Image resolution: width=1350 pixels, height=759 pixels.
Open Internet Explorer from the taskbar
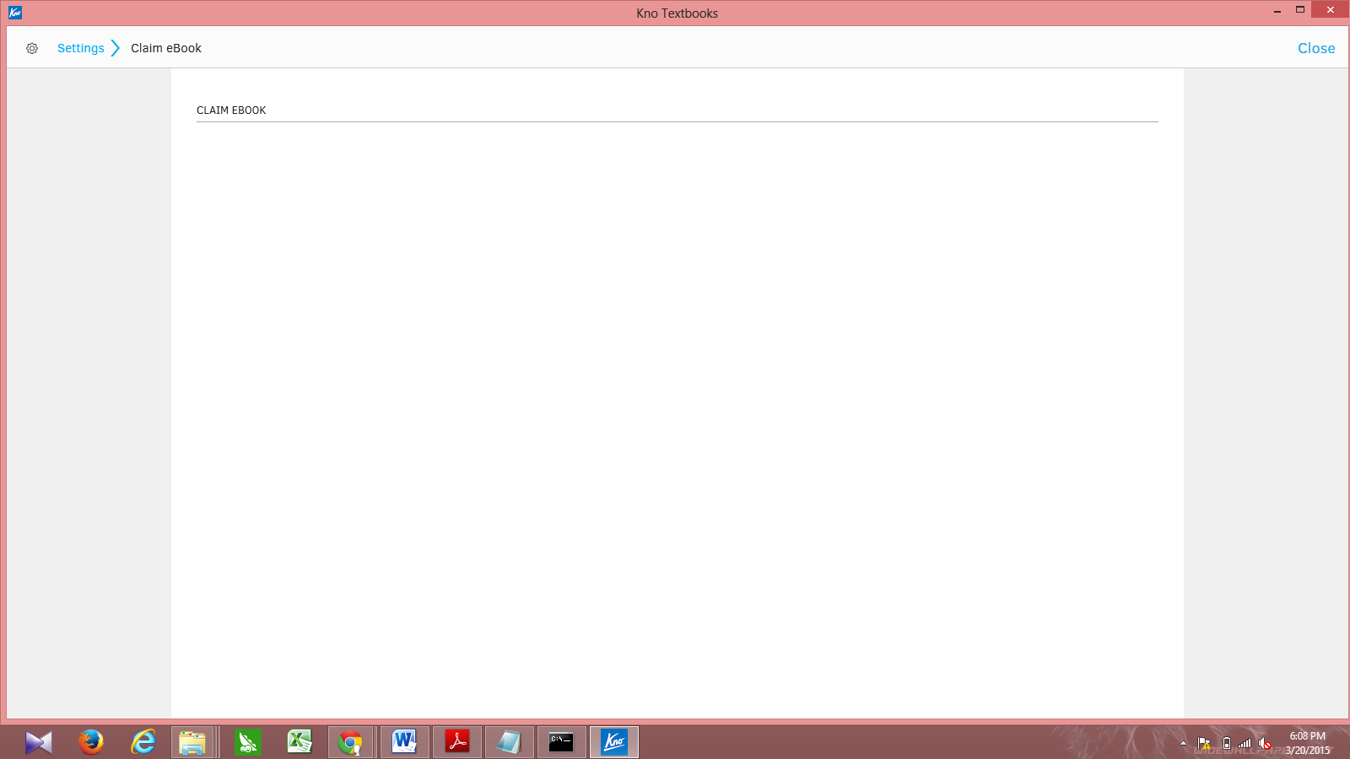(143, 742)
